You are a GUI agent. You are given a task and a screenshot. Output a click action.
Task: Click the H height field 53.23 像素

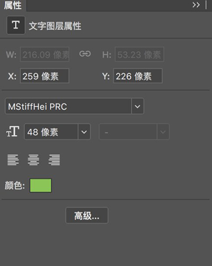[x=139, y=54]
